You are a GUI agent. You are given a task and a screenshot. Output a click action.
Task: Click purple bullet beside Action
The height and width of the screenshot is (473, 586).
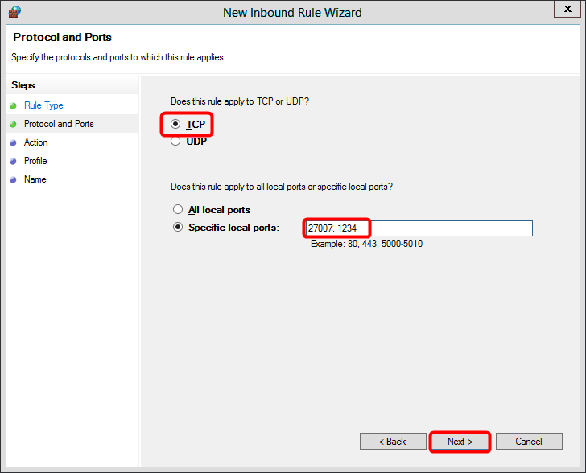point(13,142)
